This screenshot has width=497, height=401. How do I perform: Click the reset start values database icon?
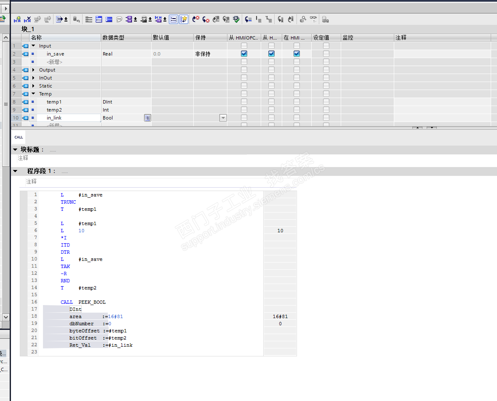(76, 20)
